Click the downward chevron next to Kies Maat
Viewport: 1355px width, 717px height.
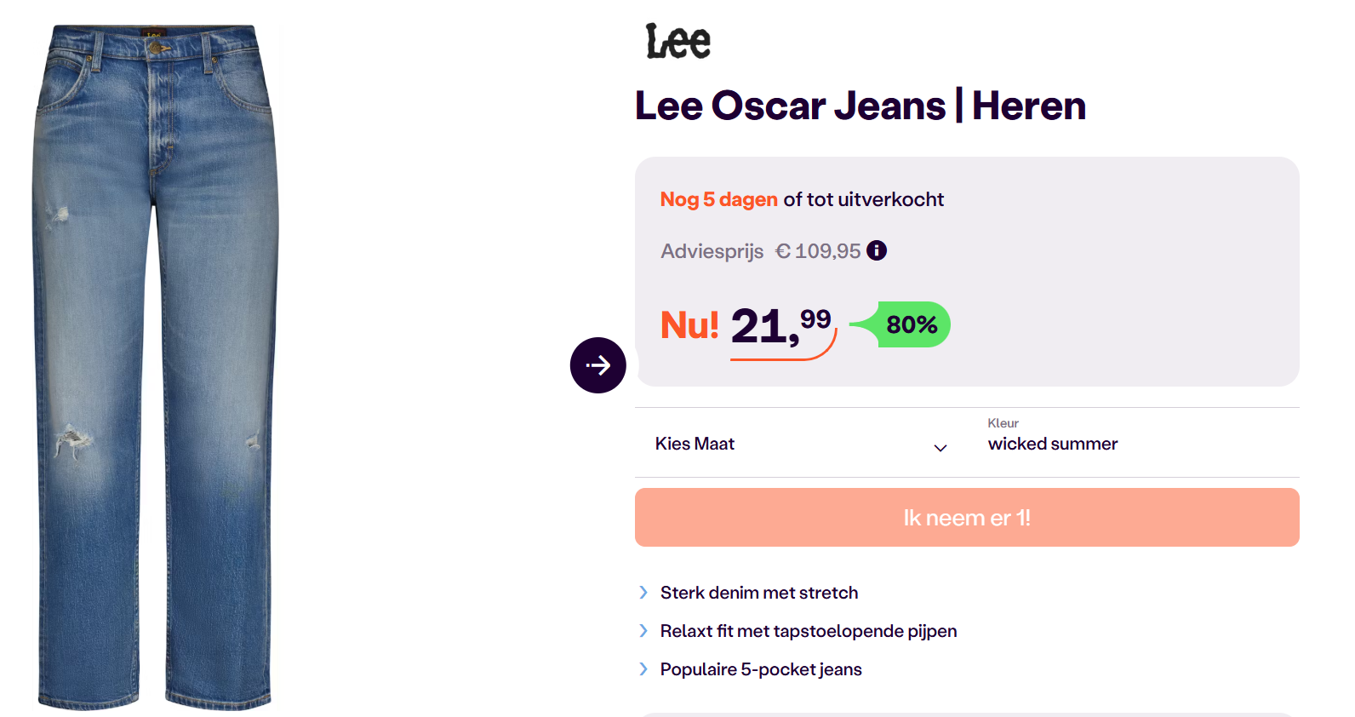[940, 448]
